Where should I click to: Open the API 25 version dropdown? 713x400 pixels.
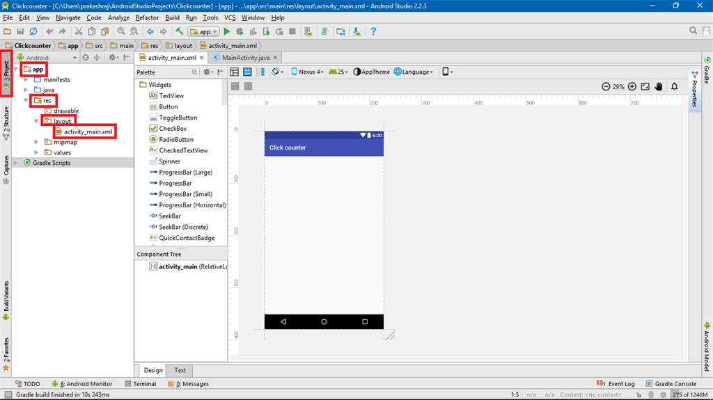[x=338, y=72]
